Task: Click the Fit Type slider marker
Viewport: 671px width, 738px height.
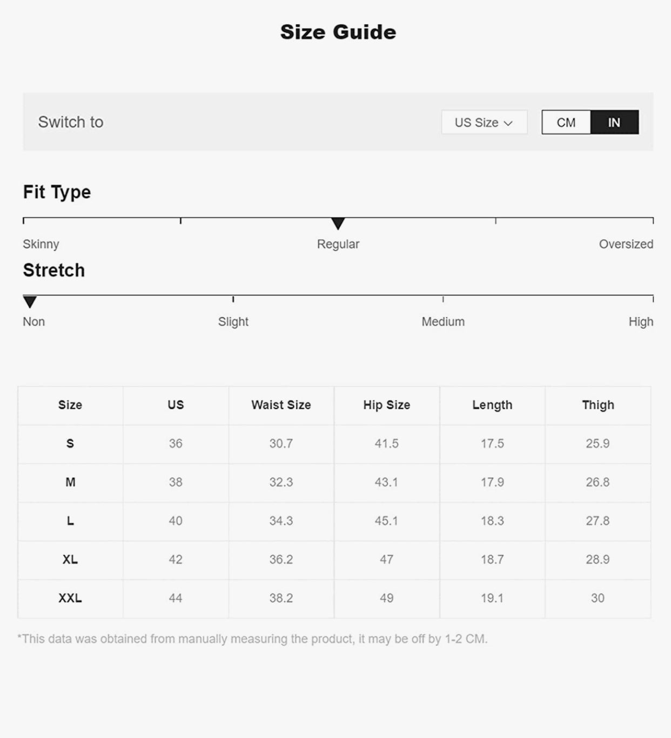Action: pyautogui.click(x=338, y=223)
